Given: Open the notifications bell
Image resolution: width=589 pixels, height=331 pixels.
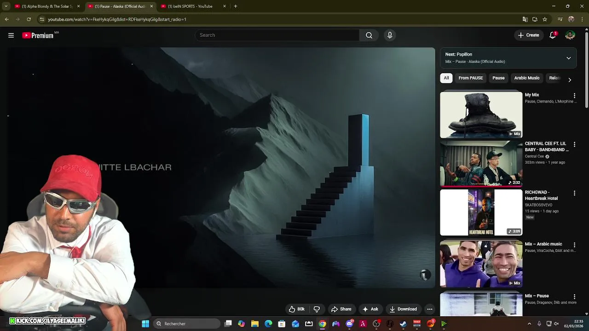Looking at the screenshot, I should click(x=553, y=35).
